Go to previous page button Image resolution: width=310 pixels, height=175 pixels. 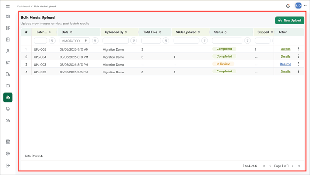[x=270, y=166]
